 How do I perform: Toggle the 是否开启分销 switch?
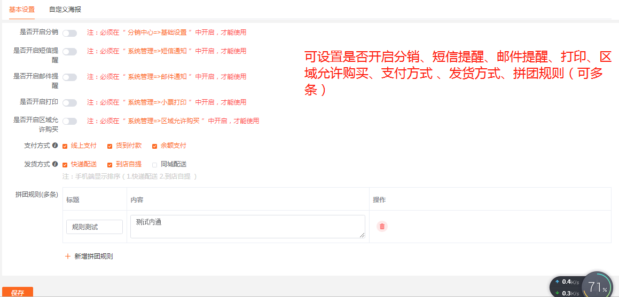(69, 33)
